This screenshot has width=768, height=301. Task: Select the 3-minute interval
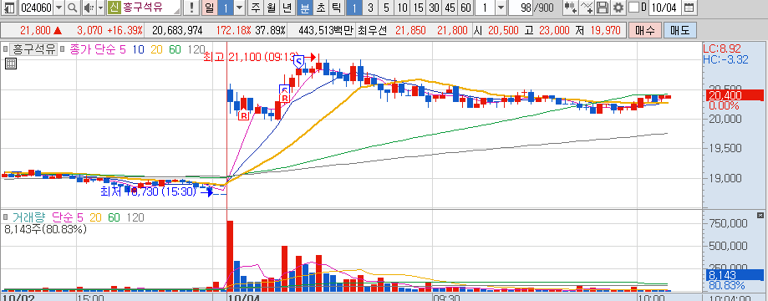370,8
